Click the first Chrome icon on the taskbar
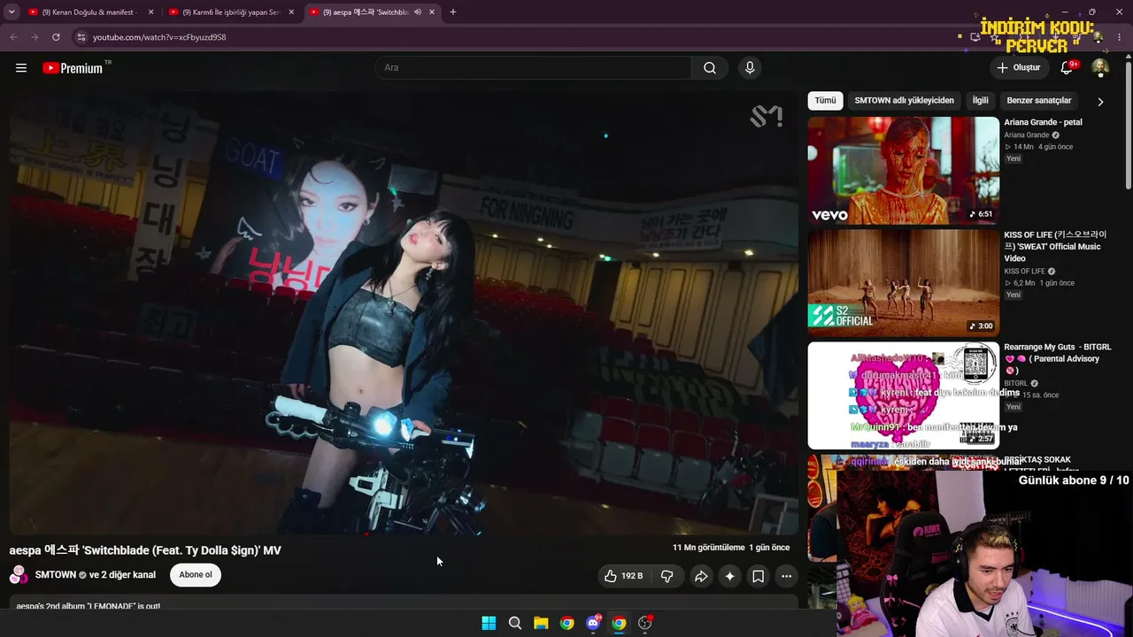Image resolution: width=1133 pixels, height=637 pixels. (567, 623)
